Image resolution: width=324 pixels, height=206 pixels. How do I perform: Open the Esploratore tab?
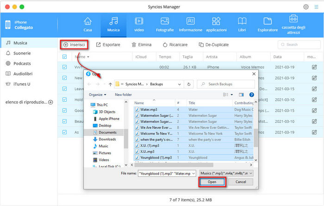tap(268, 24)
